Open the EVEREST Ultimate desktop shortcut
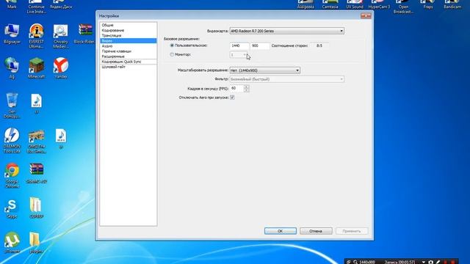This screenshot has height=264, width=470. pyautogui.click(x=36, y=36)
